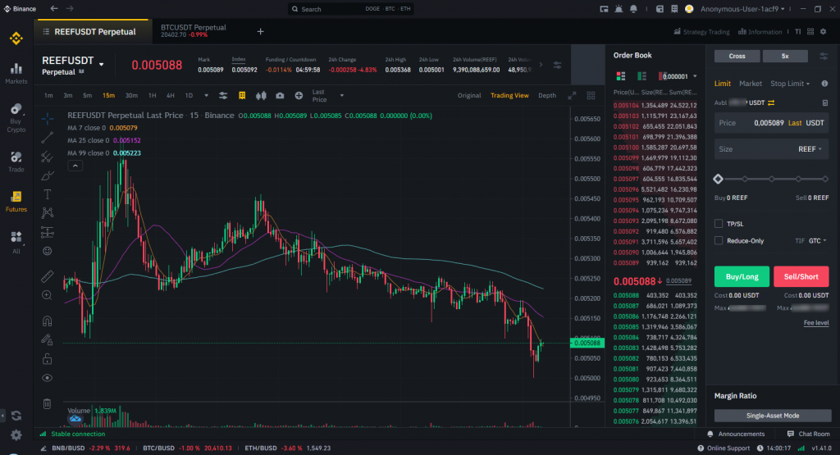This screenshot has height=455, width=840.
Task: Show asks-only order book view
Action: point(661,76)
